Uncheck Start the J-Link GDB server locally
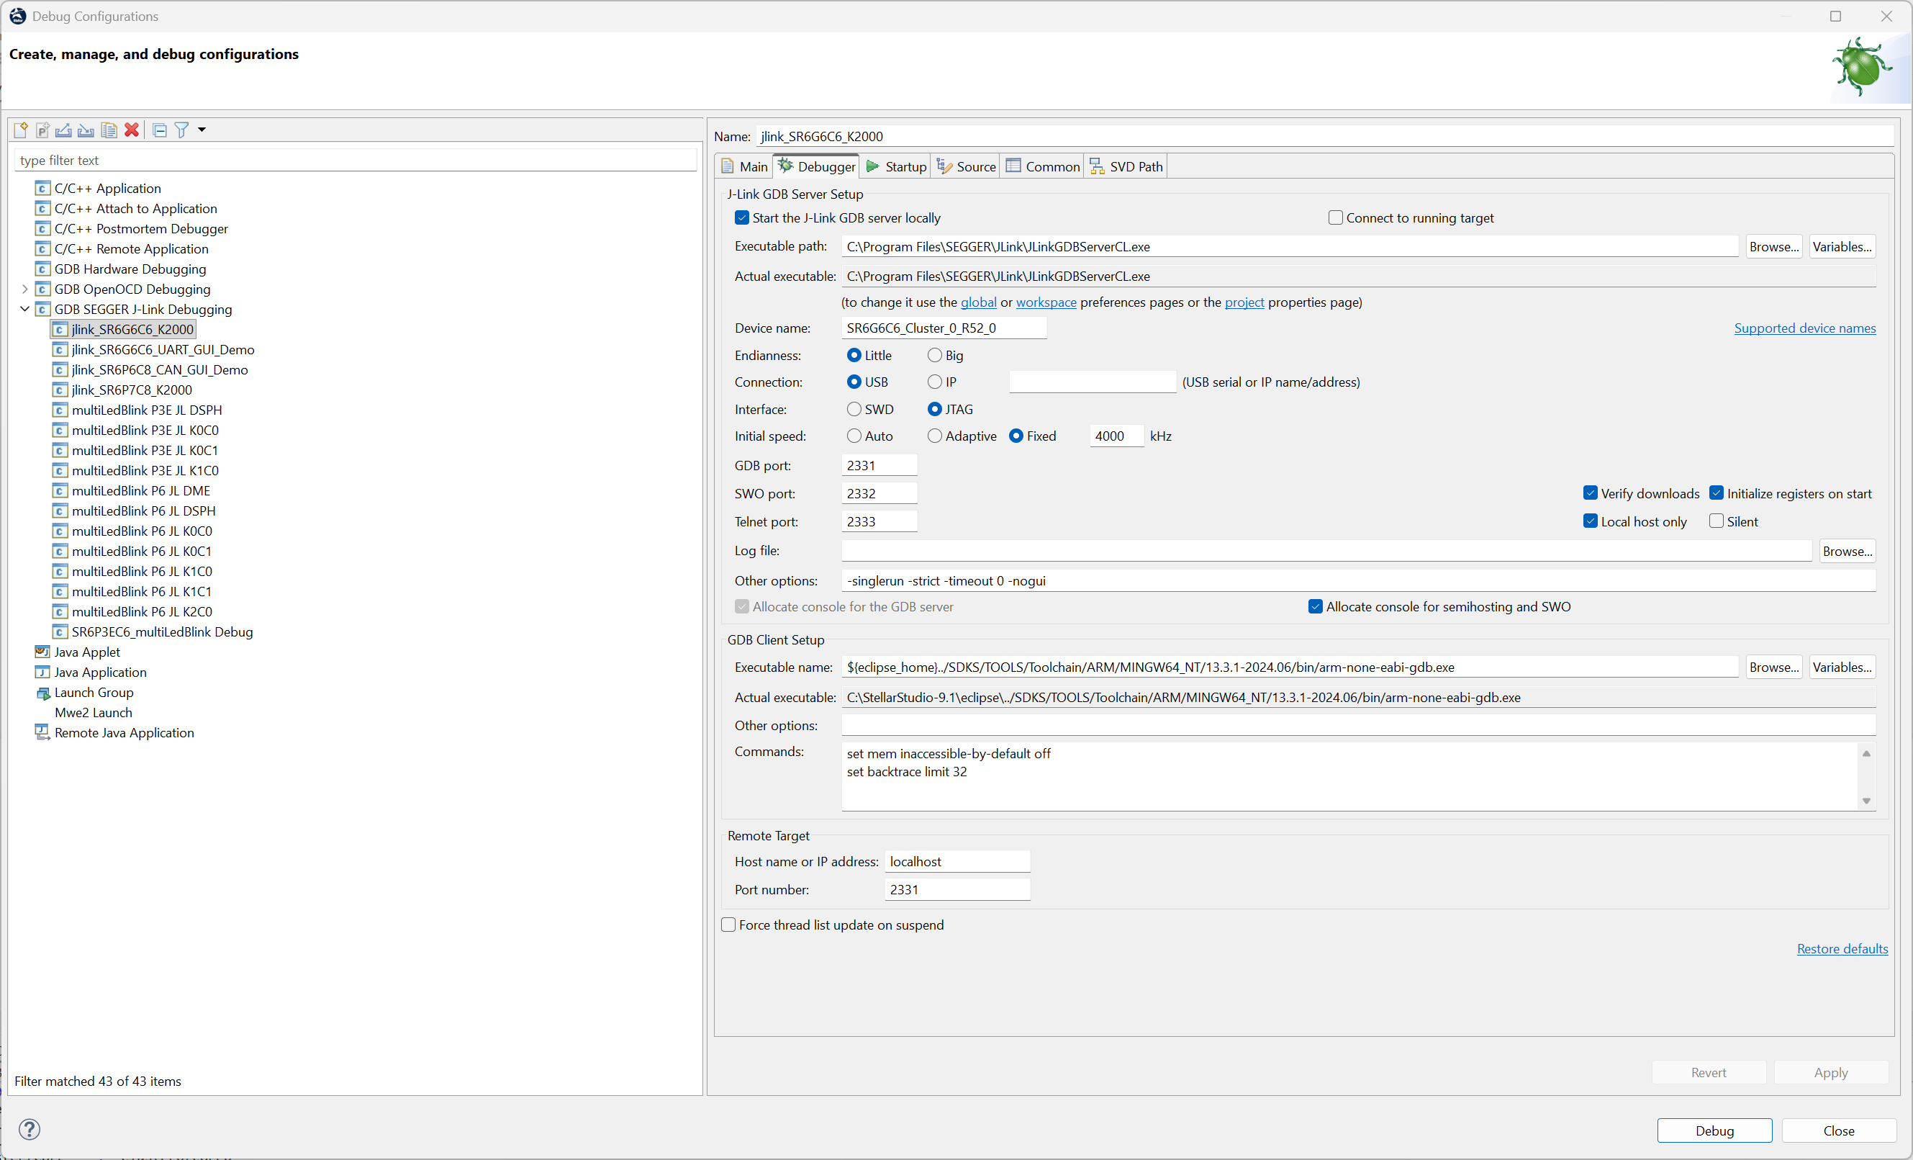 click(741, 217)
